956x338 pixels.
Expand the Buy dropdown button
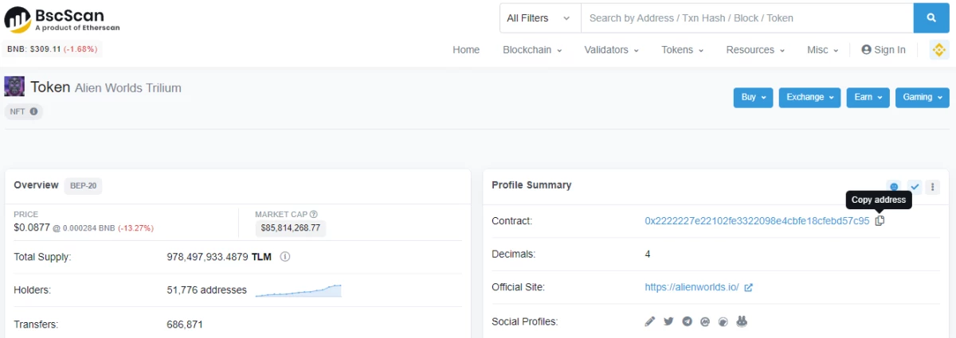(753, 98)
